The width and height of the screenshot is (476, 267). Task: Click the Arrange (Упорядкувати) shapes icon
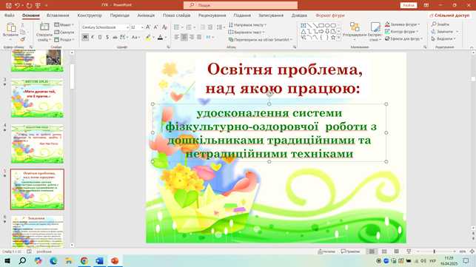tap(355, 27)
